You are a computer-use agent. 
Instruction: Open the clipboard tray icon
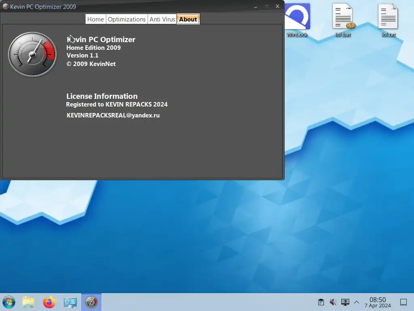point(321,302)
